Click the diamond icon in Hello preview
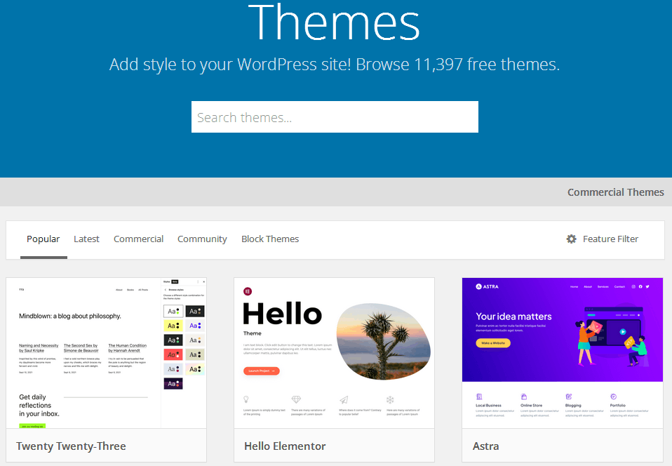 pyautogui.click(x=296, y=399)
